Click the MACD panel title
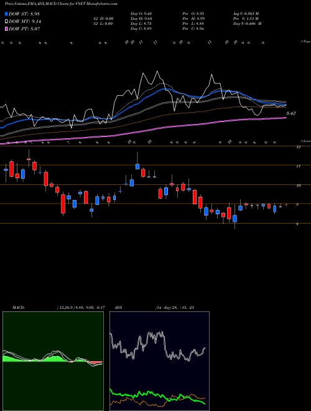Screen dimensions: 311x411 pos(19,308)
